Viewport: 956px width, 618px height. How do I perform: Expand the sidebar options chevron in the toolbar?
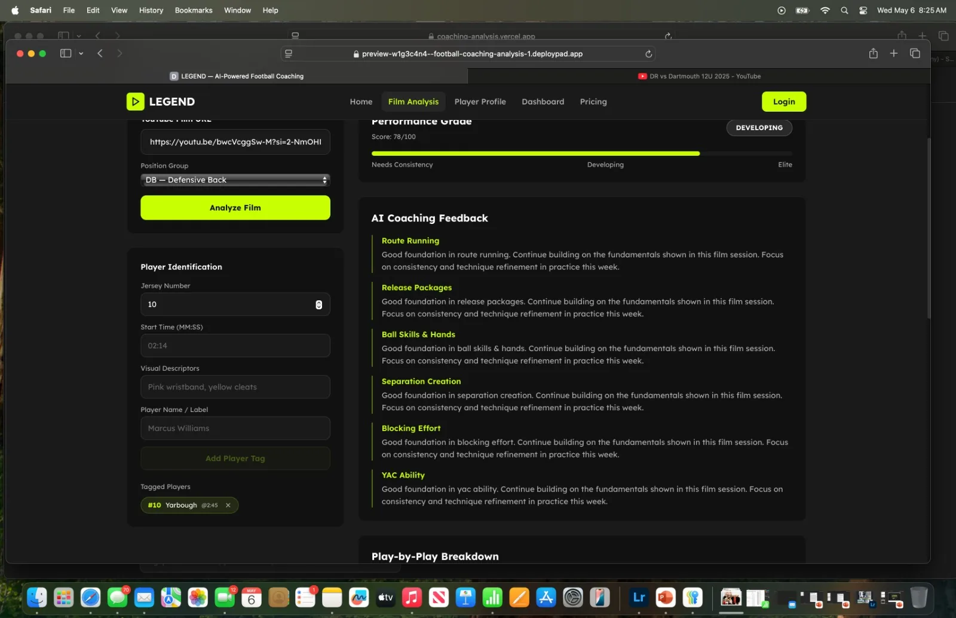(x=81, y=53)
